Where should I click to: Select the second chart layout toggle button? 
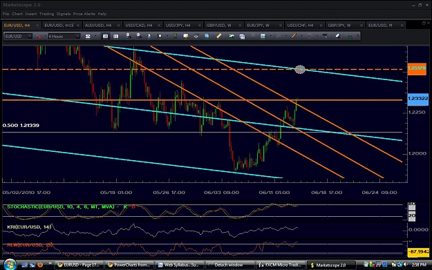click(x=115, y=37)
